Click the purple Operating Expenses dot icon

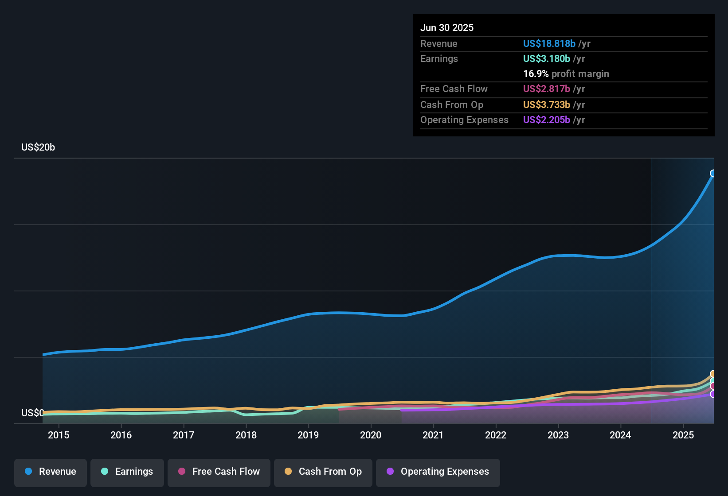[x=389, y=472]
